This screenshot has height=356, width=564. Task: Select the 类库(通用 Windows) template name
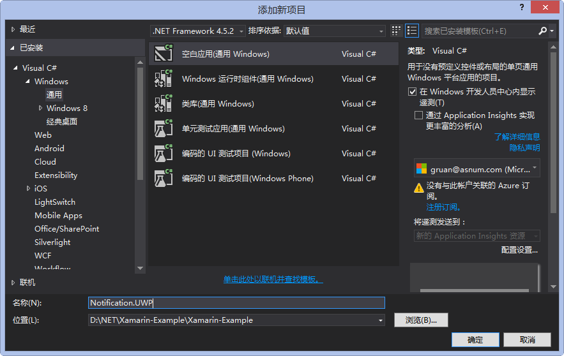218,103
